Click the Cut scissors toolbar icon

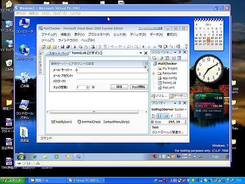tap(75, 47)
